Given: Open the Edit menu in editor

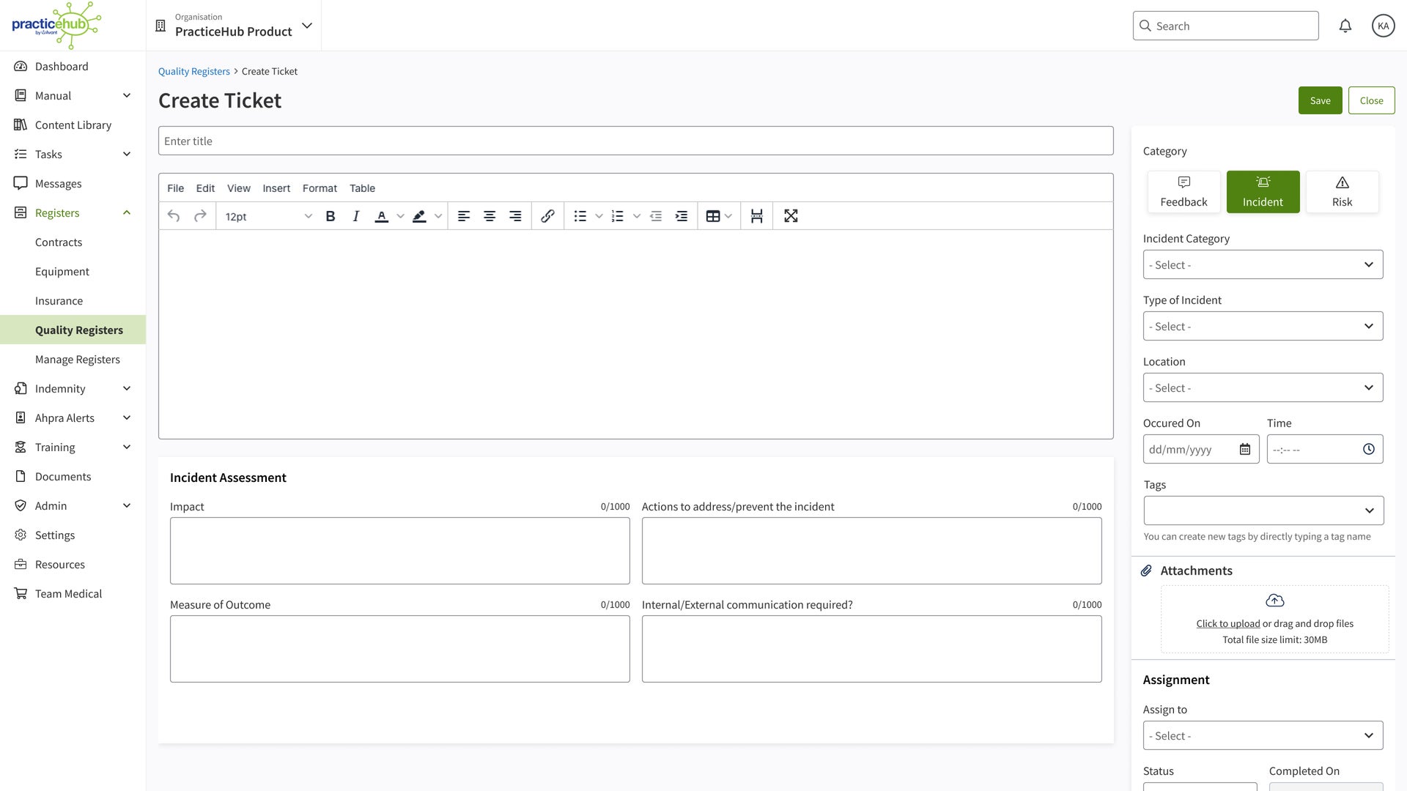Looking at the screenshot, I should tap(205, 188).
